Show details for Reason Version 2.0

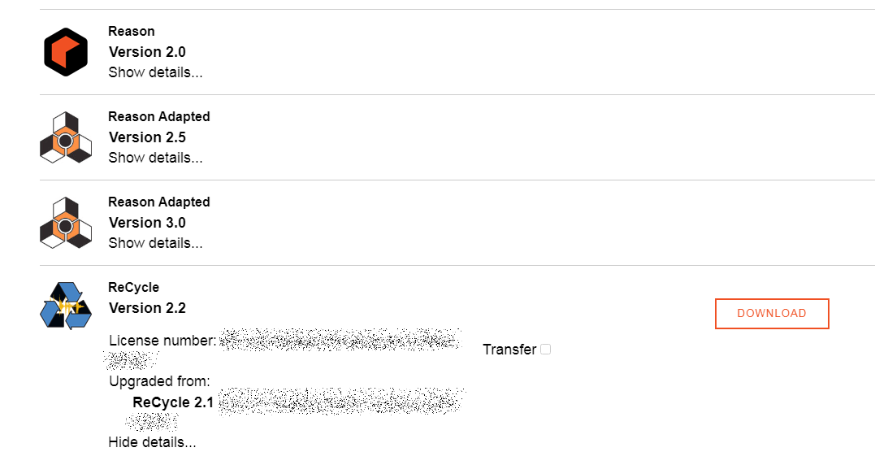pos(155,72)
